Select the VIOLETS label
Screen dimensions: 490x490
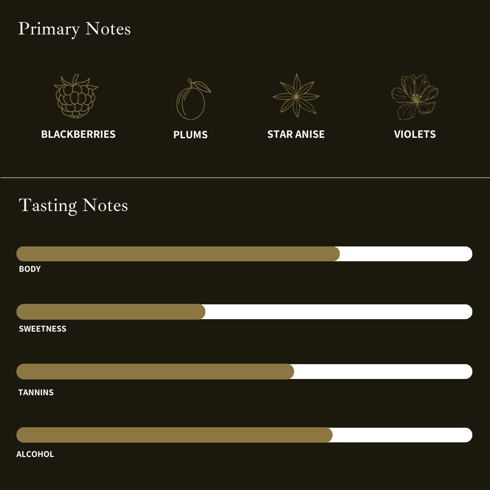coord(415,134)
